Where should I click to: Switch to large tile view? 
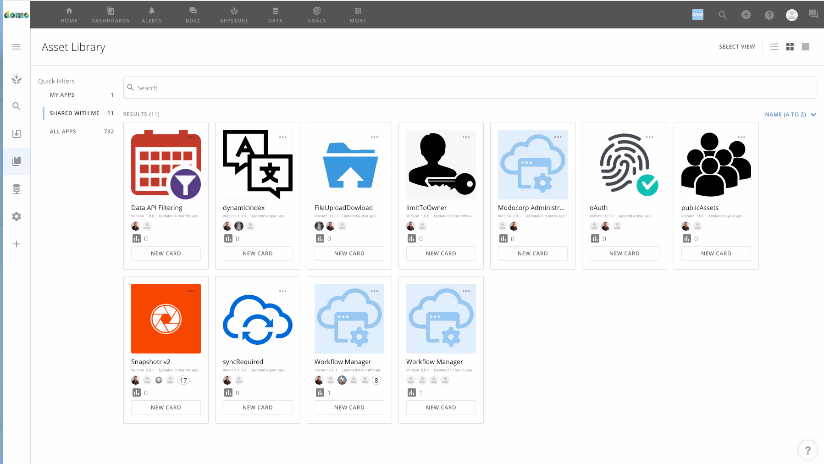coord(806,47)
